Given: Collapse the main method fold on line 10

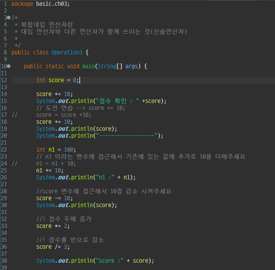Looking at the screenshot, I should click(8, 66).
